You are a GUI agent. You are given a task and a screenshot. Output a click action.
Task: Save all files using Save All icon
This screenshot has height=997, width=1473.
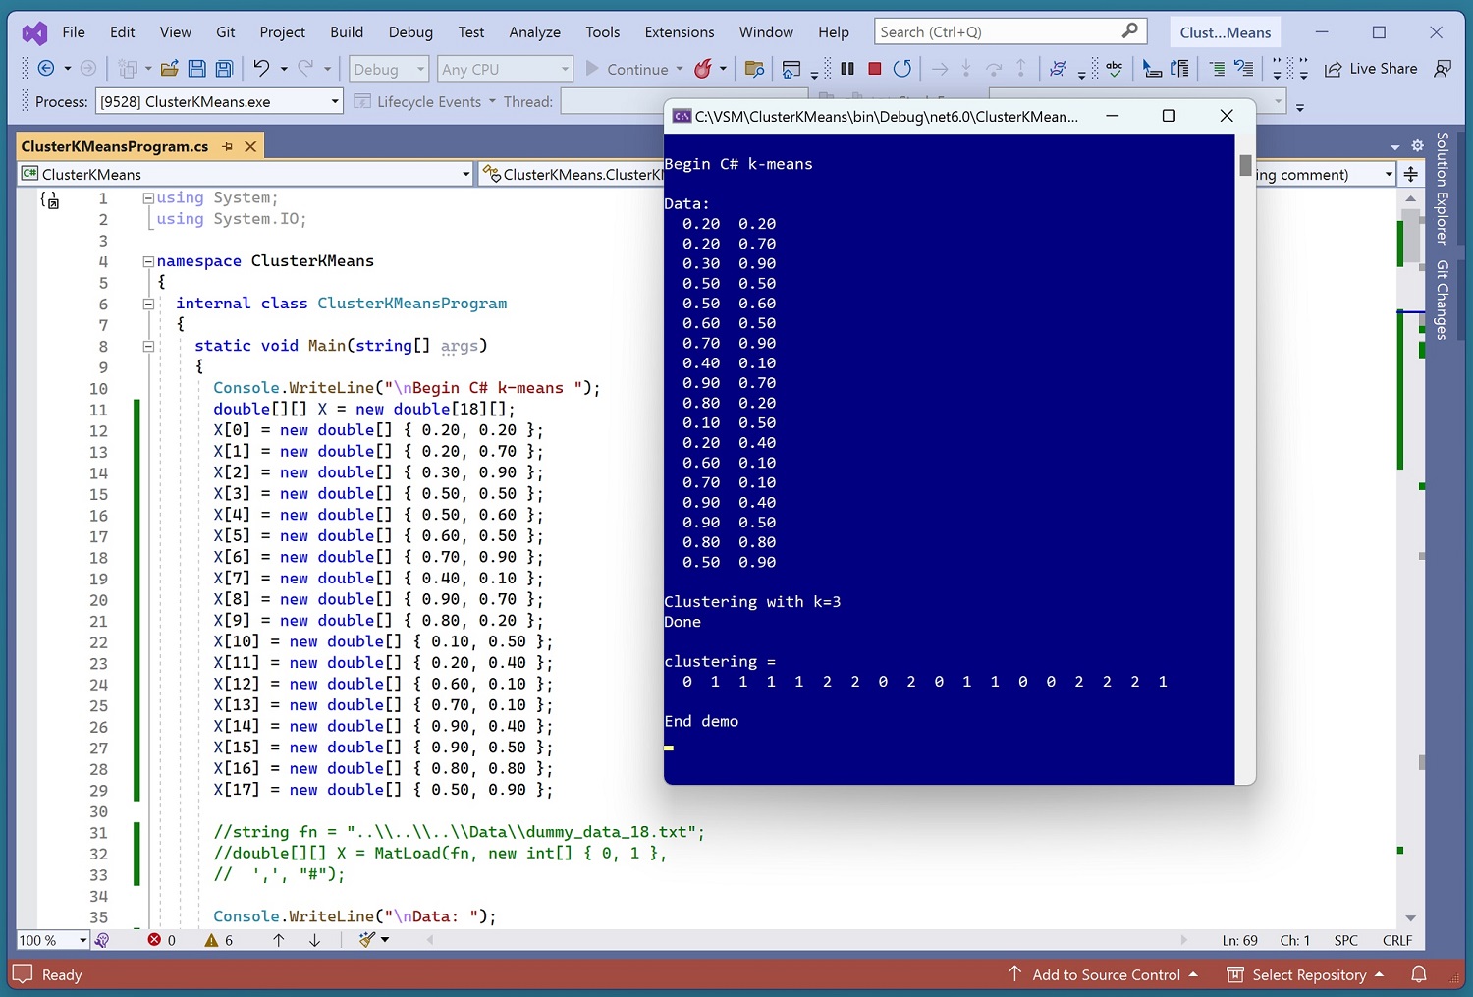click(x=224, y=69)
